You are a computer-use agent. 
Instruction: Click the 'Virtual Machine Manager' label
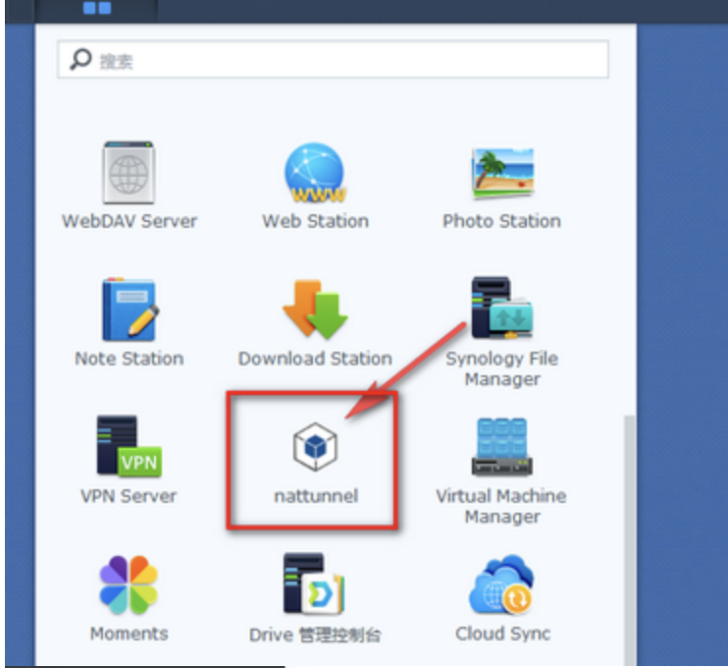point(501,506)
